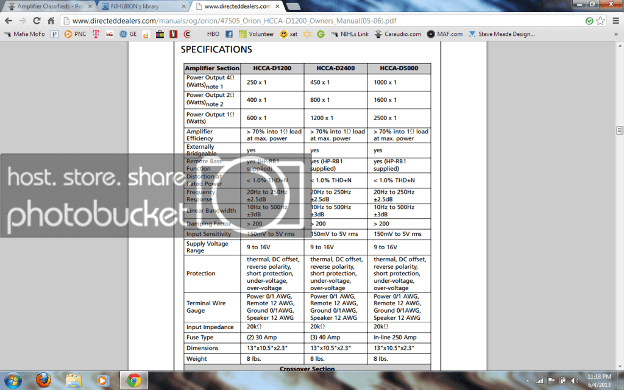Click the address bar URL field
The width and height of the screenshot is (624, 390).
coord(322,21)
